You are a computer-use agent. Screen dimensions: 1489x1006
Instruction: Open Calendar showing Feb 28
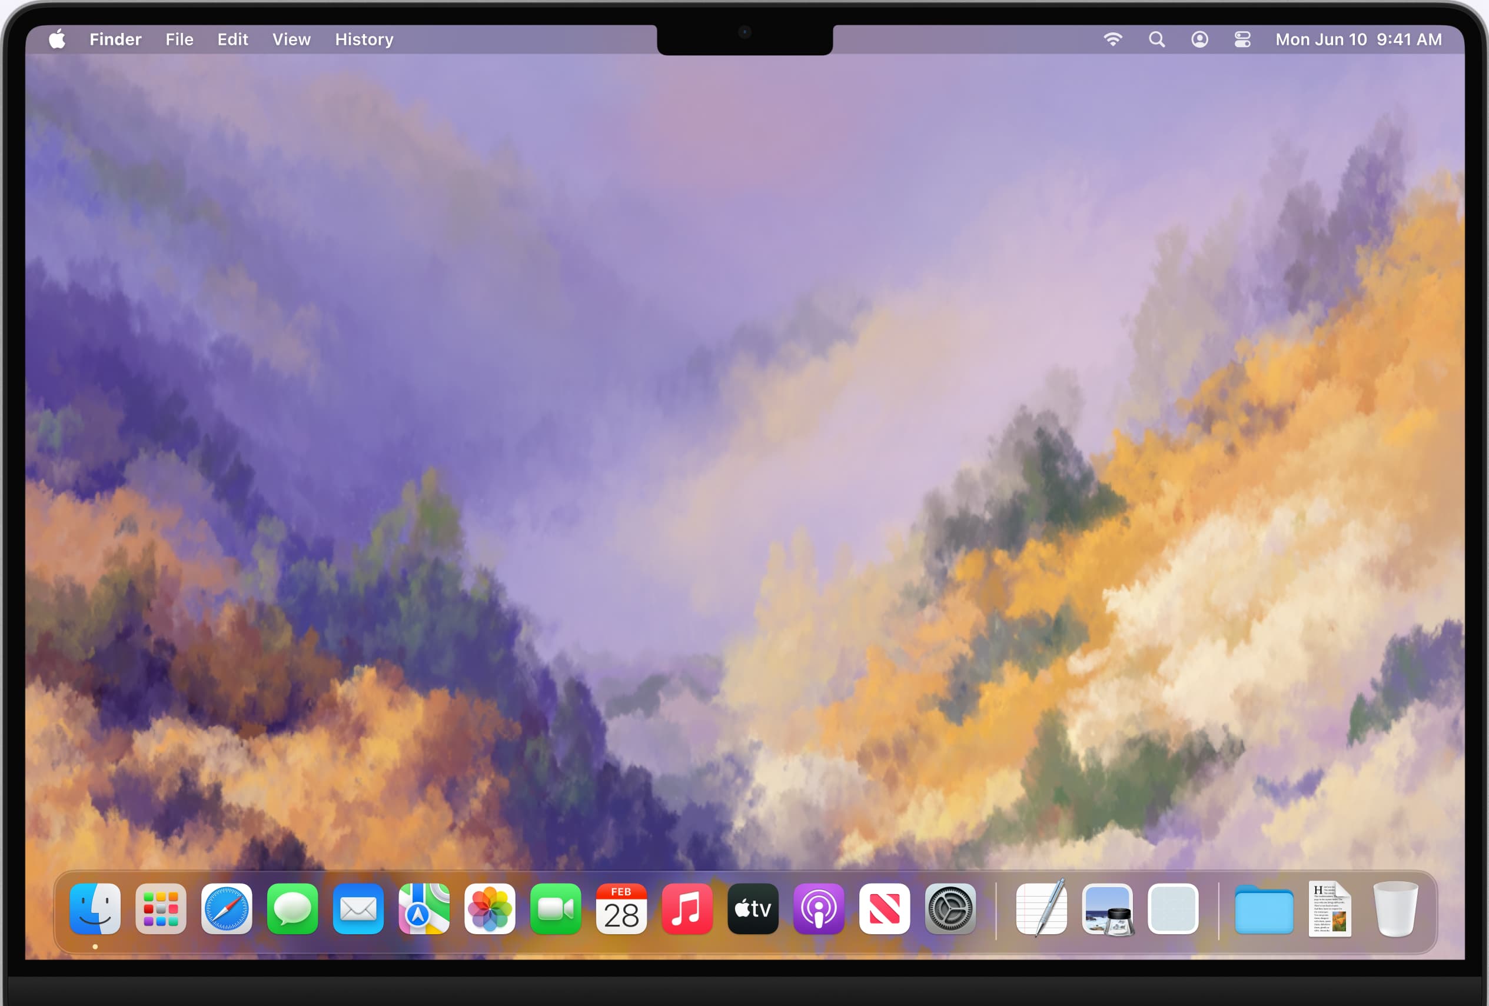click(x=621, y=909)
